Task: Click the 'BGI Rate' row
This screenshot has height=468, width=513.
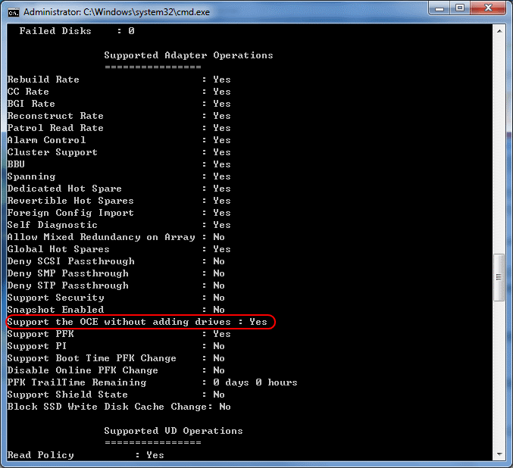Action: tap(119, 104)
